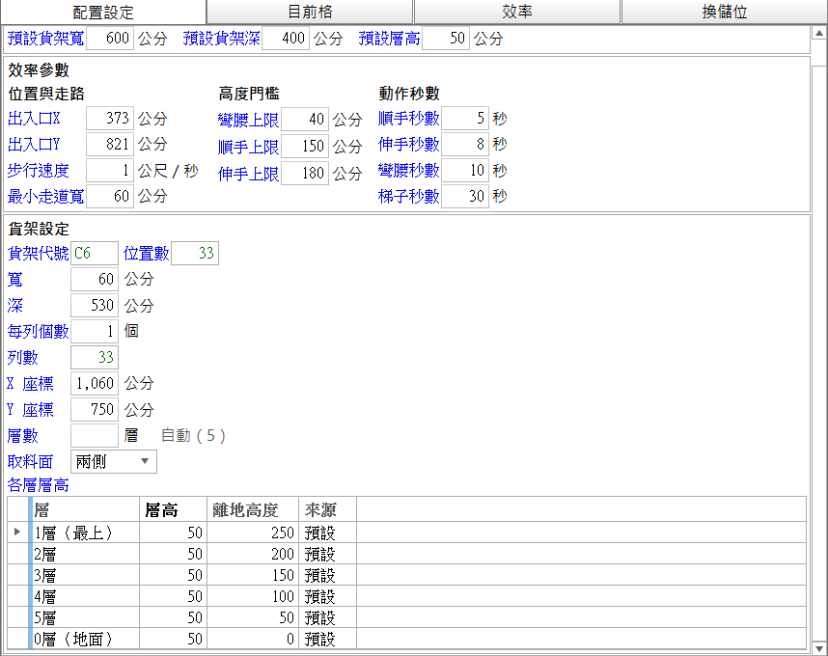828x656 pixels.
Task: Click the 列數 field showing 33
Action: pyautogui.click(x=95, y=358)
